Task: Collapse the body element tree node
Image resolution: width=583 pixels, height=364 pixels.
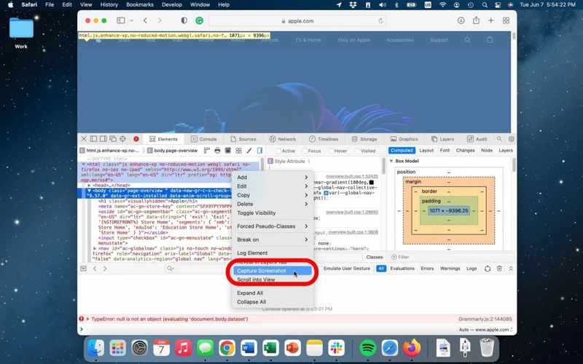Action: point(90,191)
